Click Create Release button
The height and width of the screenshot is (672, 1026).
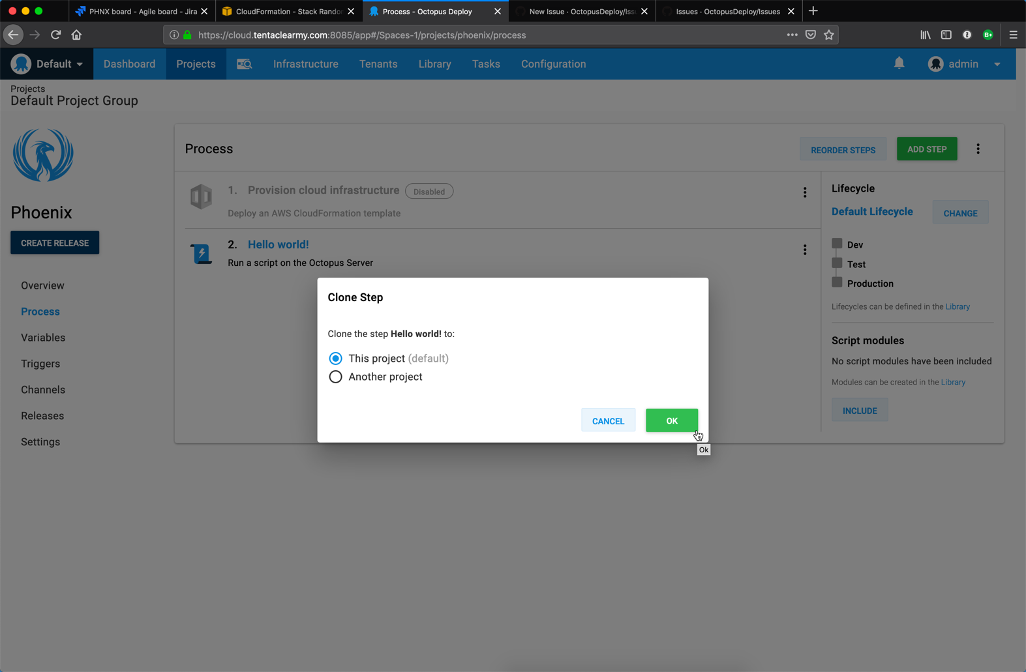55,243
